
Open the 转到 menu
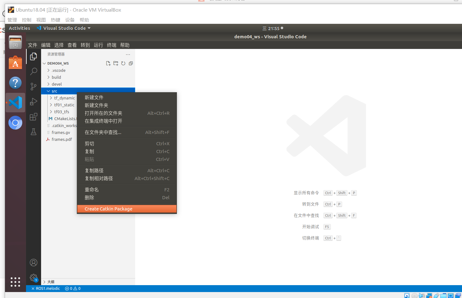click(85, 45)
